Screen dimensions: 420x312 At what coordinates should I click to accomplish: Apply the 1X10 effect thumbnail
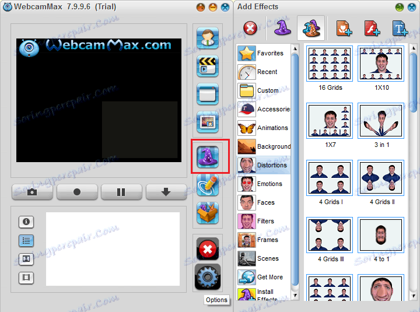pyautogui.click(x=381, y=64)
